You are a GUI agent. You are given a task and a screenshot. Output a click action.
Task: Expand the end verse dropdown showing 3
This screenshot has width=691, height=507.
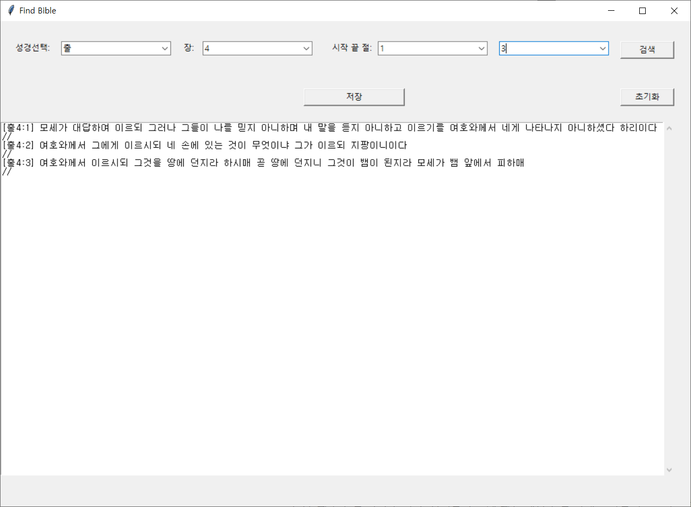coord(603,48)
